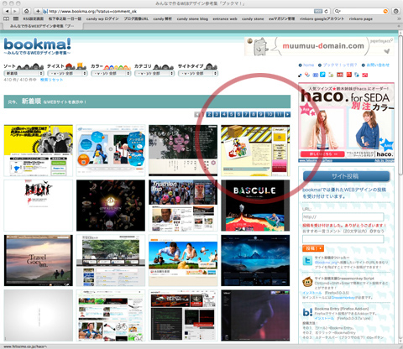The image size is (403, 349).
Task: Open 'candy wp ログイン' bookmark
Action: pyautogui.click(x=102, y=18)
